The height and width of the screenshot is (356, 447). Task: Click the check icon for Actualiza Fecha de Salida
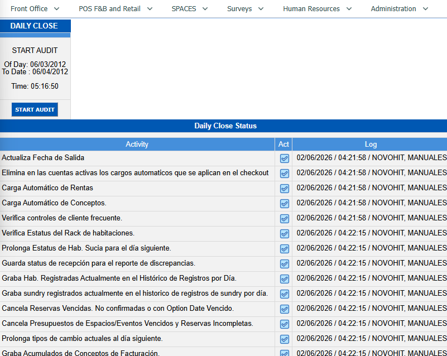click(284, 158)
